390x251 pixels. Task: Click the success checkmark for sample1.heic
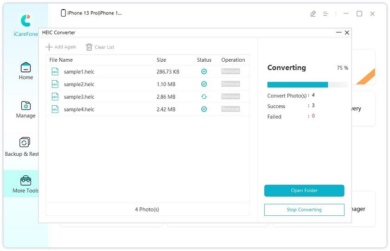(204, 71)
